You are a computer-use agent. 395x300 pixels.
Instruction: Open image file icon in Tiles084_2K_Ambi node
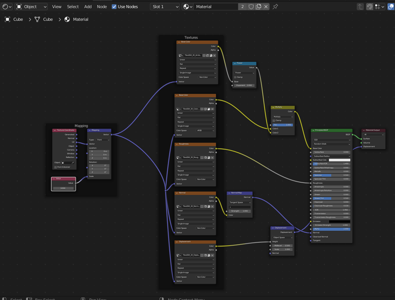click(211, 55)
